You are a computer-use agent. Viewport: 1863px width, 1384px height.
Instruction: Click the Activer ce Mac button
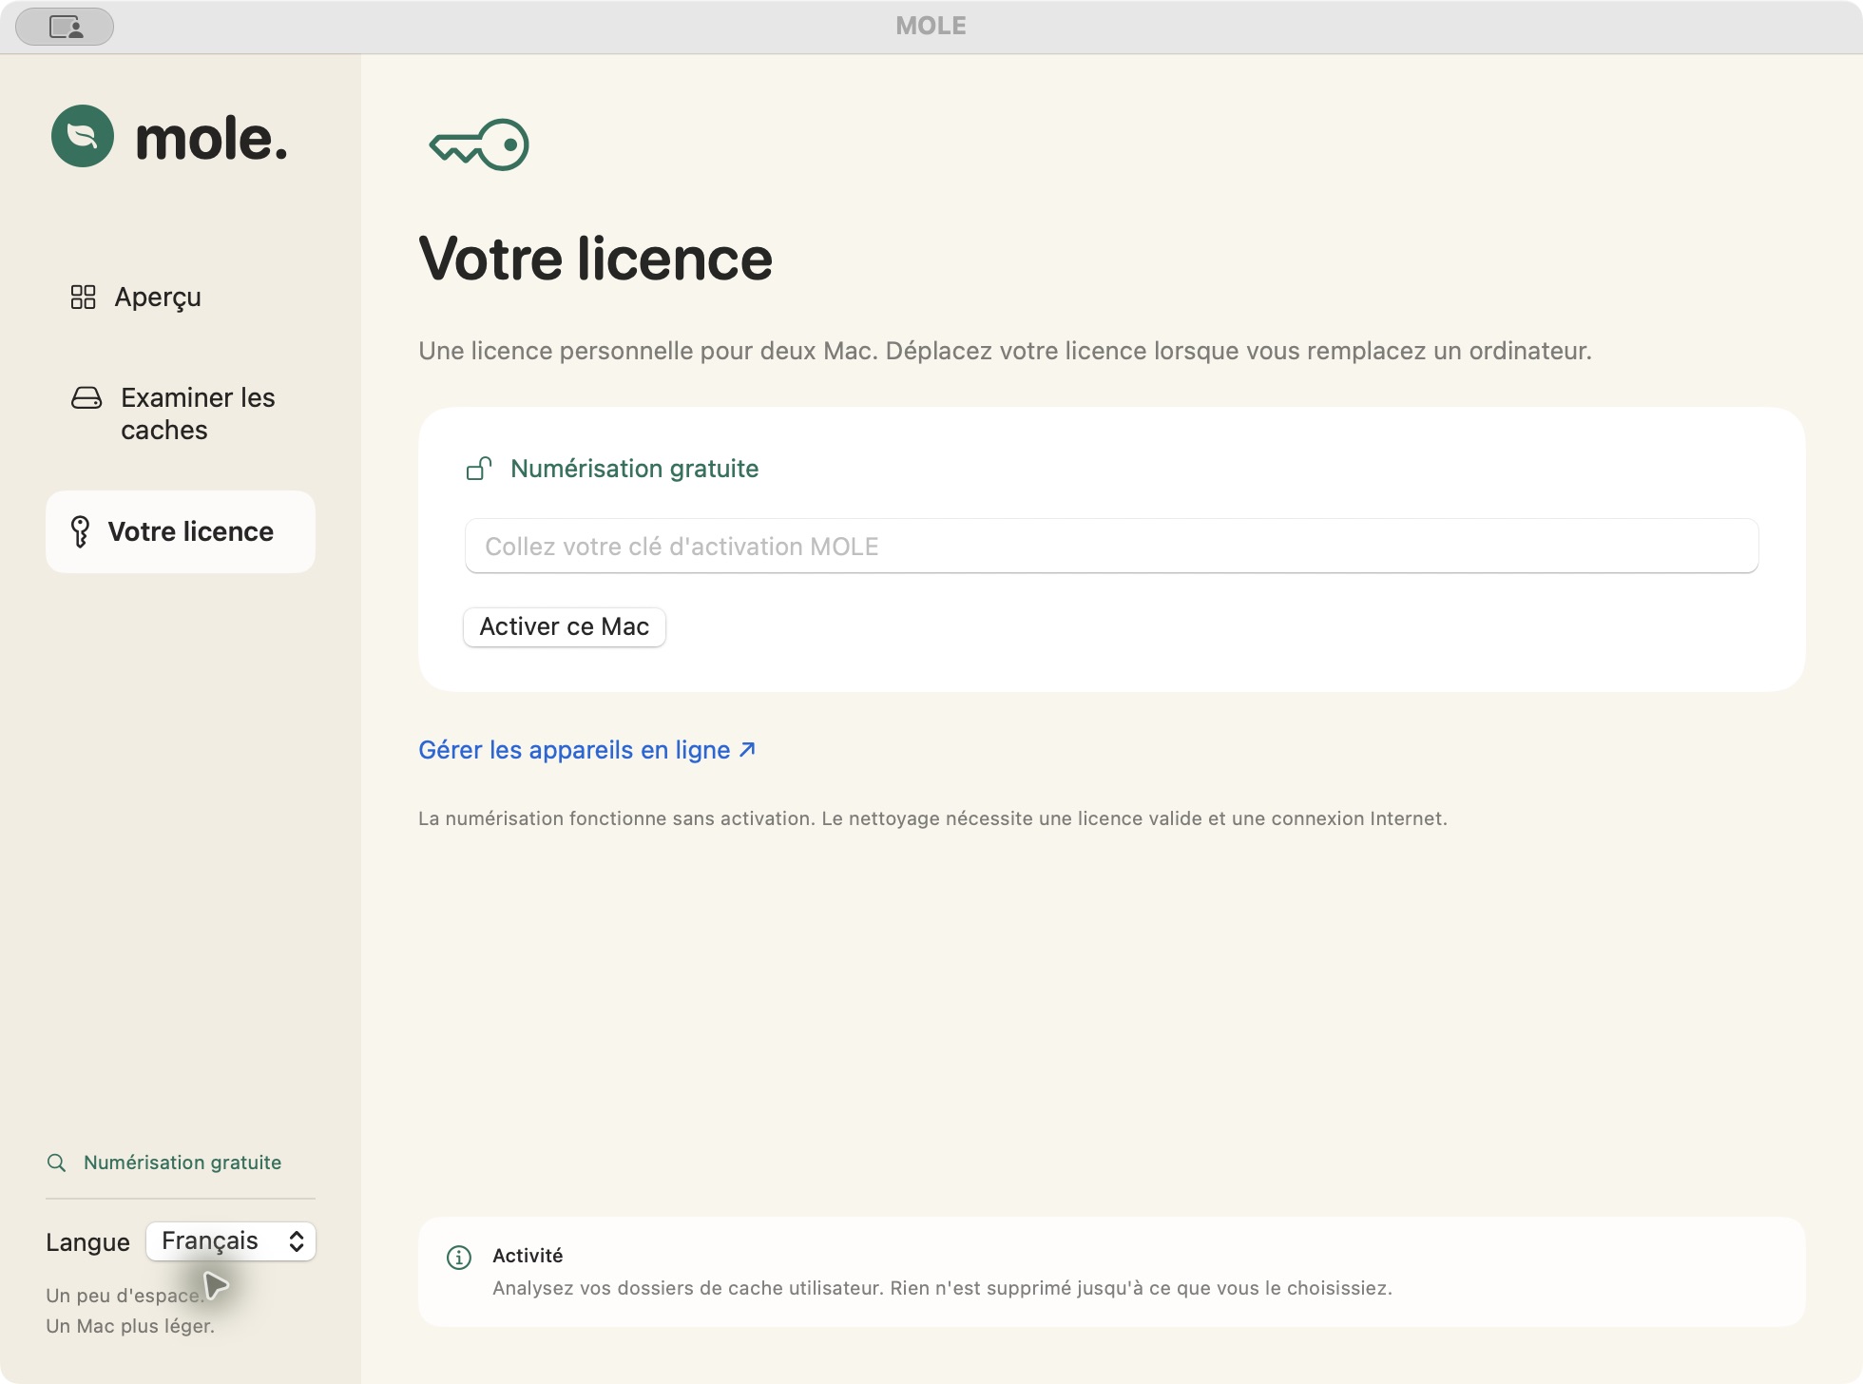(565, 626)
